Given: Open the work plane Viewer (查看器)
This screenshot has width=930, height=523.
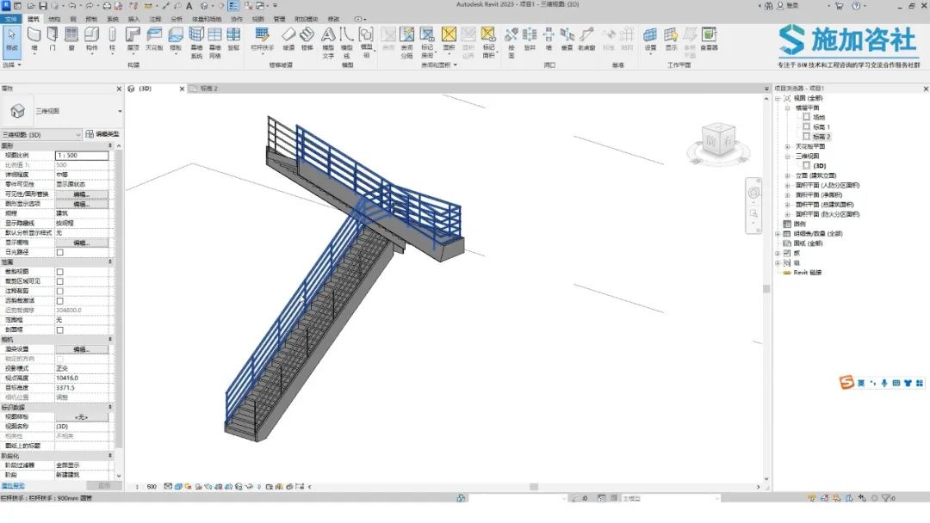Looking at the screenshot, I should pyautogui.click(x=709, y=39).
